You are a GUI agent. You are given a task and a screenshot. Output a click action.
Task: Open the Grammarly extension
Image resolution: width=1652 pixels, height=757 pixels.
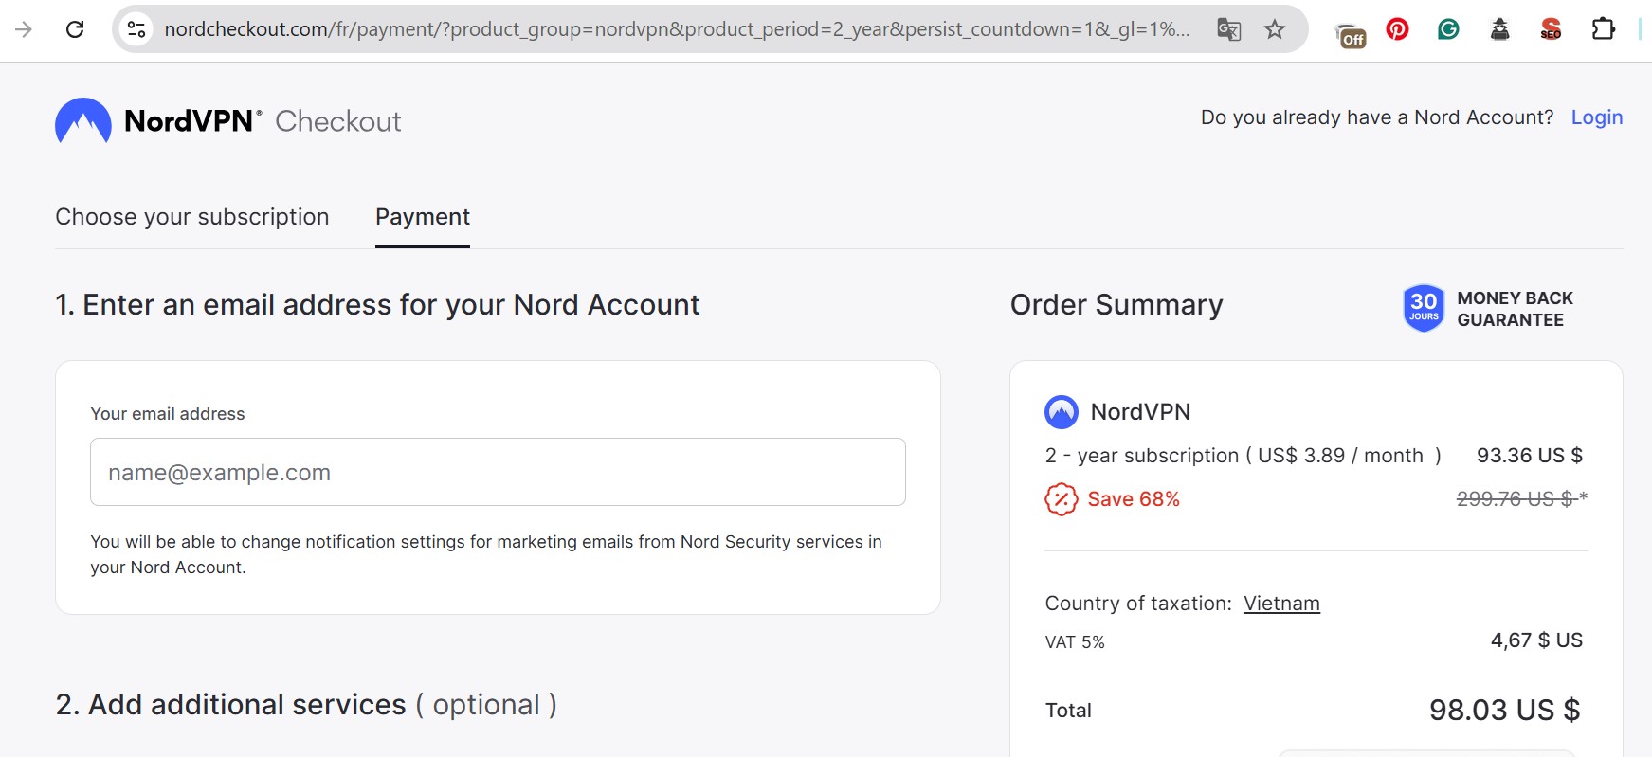click(x=1448, y=28)
